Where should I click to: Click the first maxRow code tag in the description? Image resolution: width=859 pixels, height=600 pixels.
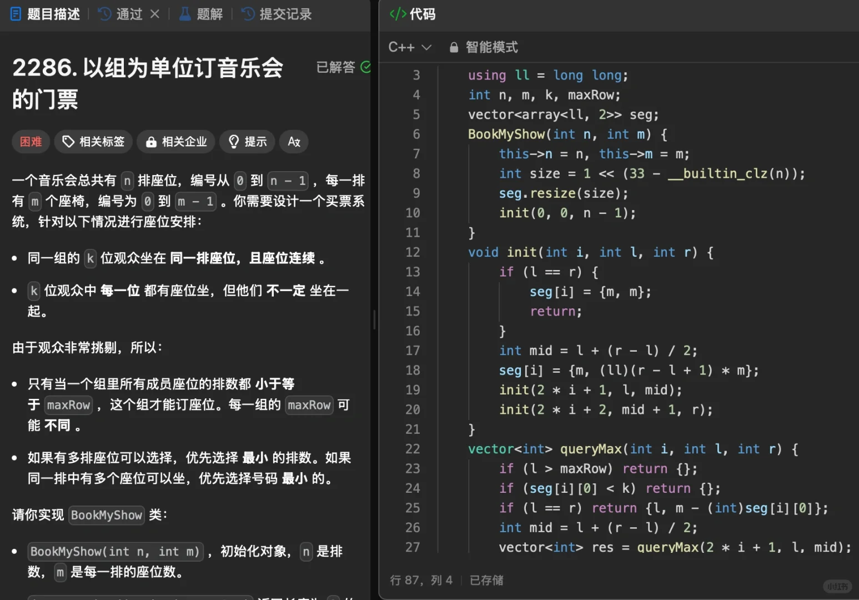pyautogui.click(x=68, y=405)
